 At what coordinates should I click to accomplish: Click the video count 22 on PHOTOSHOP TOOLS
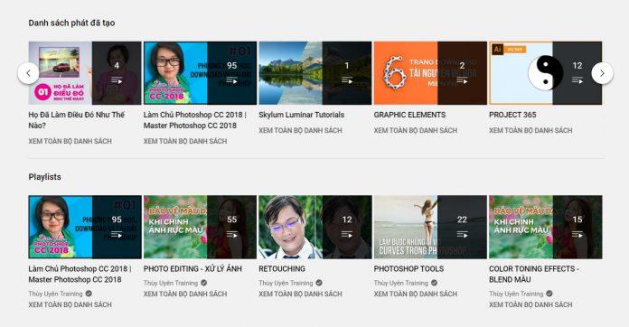coord(462,220)
